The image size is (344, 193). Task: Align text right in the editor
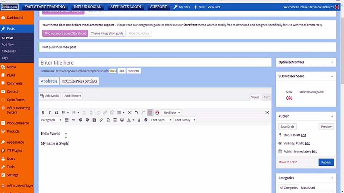coord(98,113)
